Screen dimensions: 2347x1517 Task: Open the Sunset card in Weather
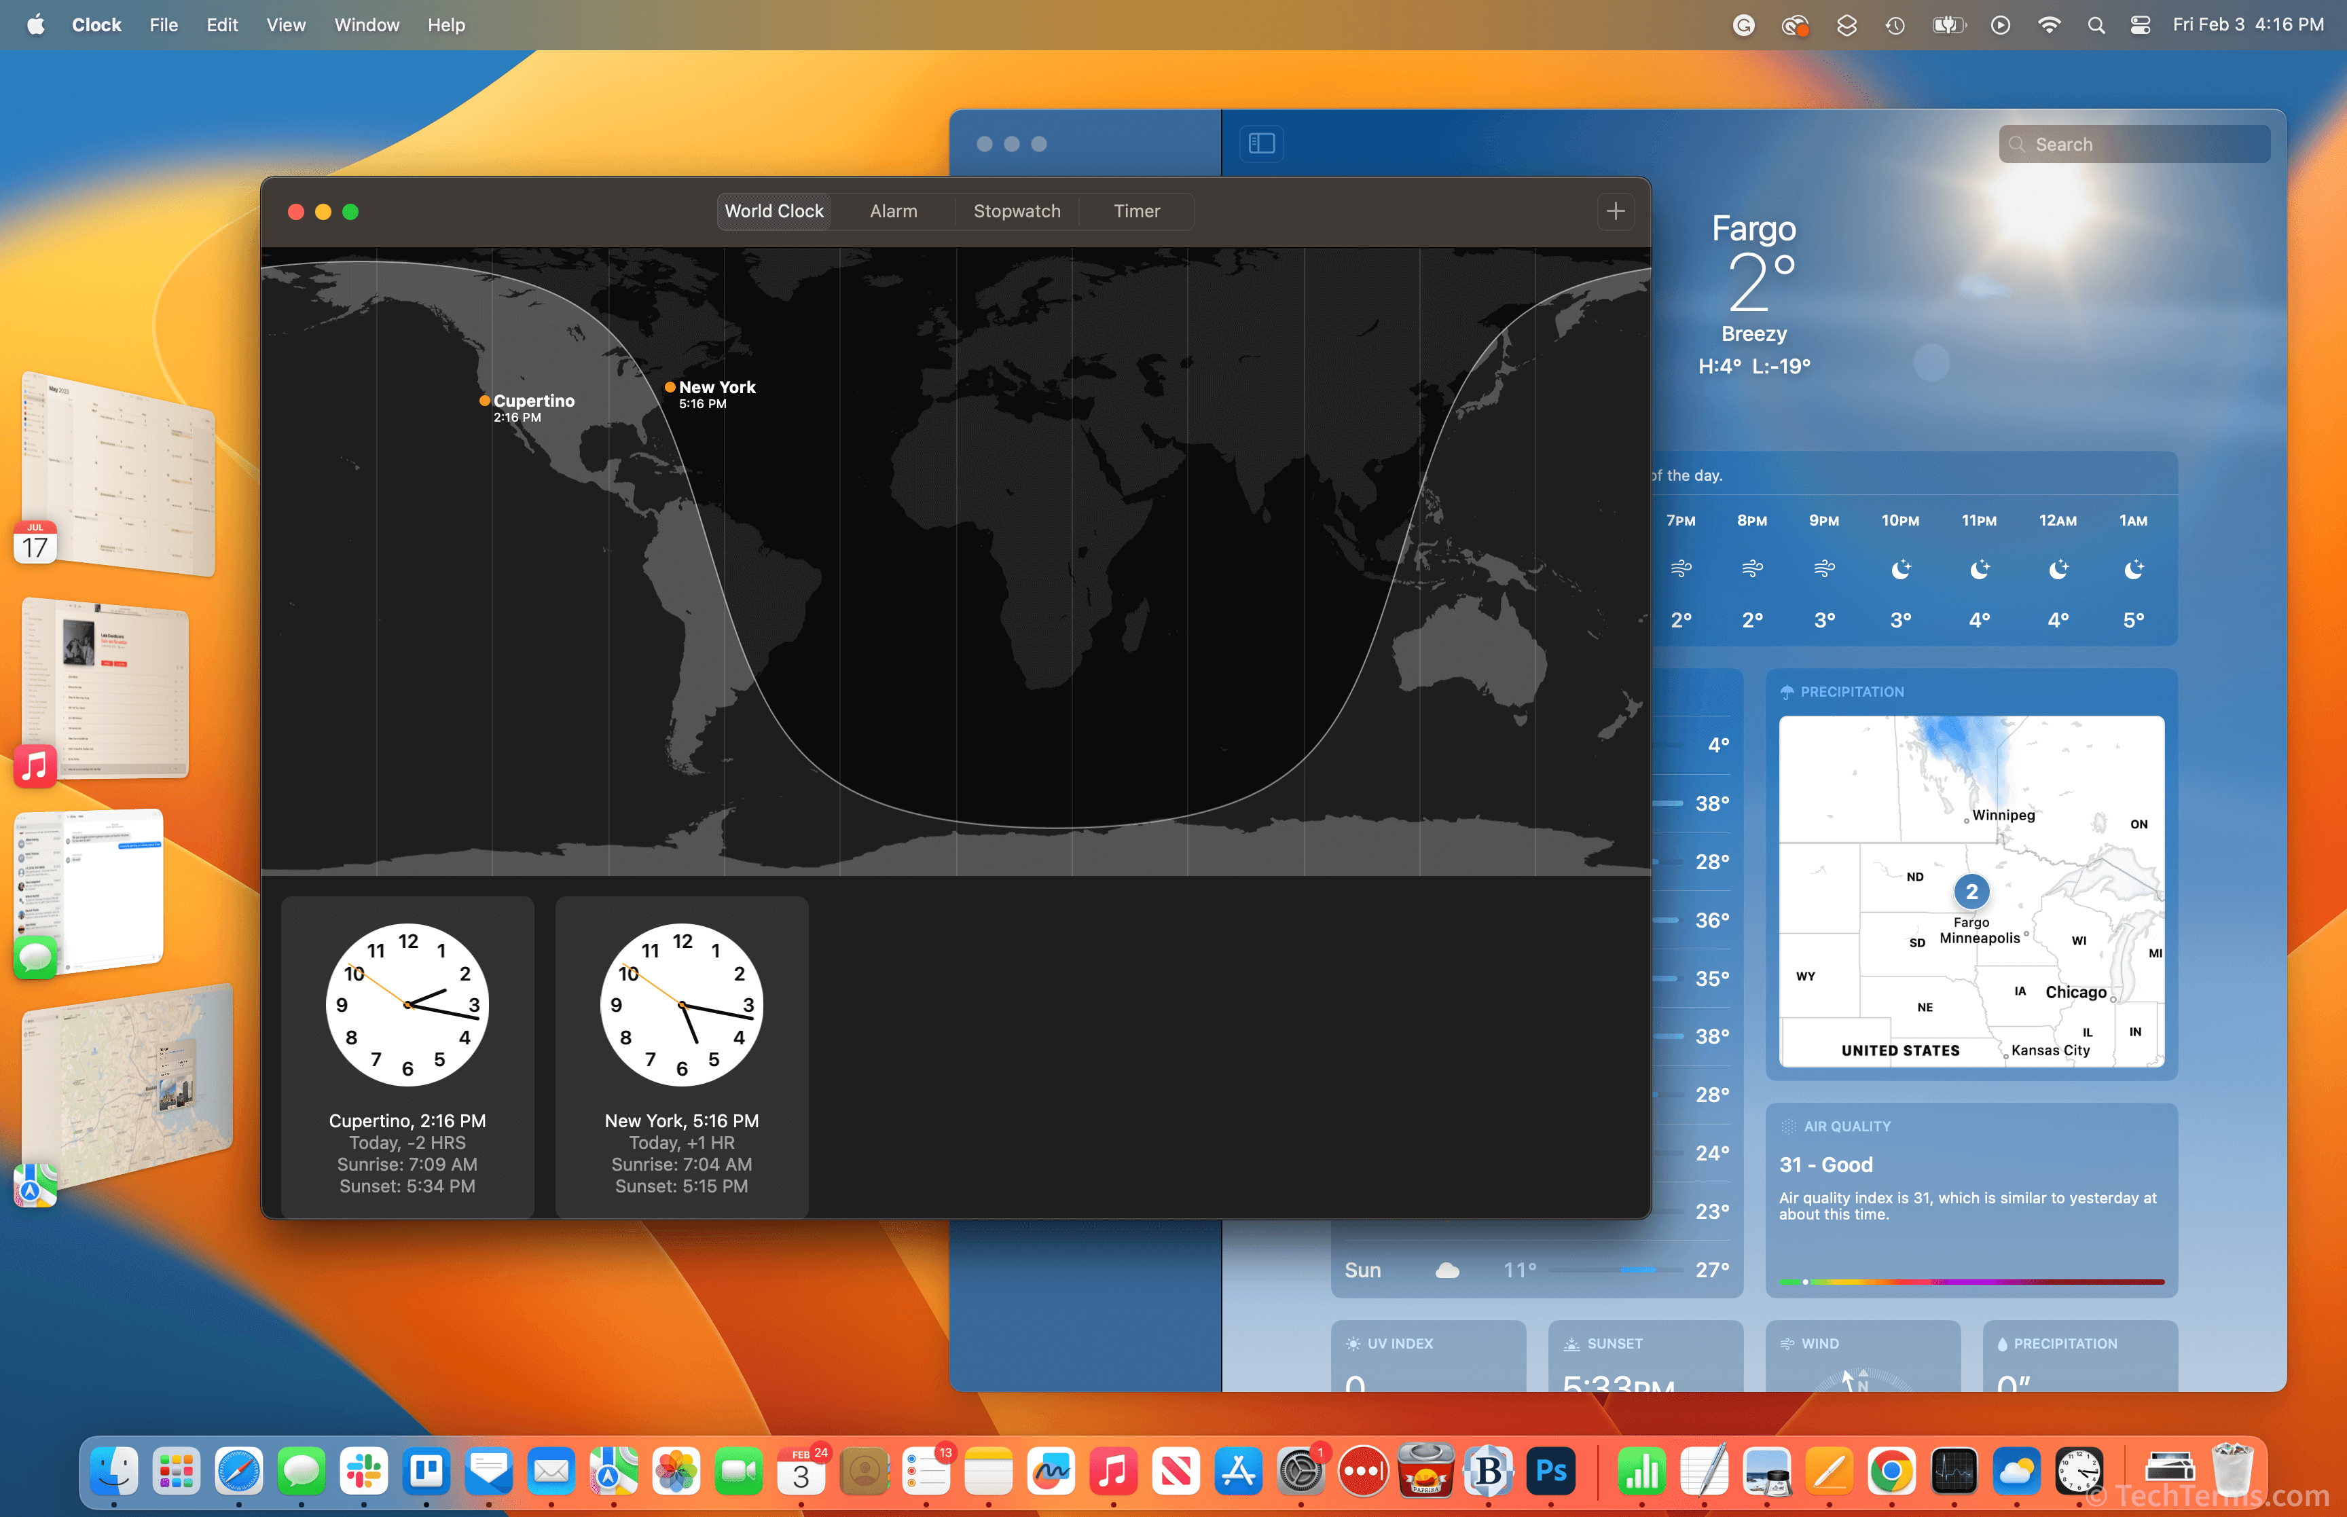pyautogui.click(x=1645, y=1357)
